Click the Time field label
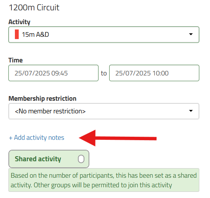The image size is (210, 198). pyautogui.click(x=16, y=60)
